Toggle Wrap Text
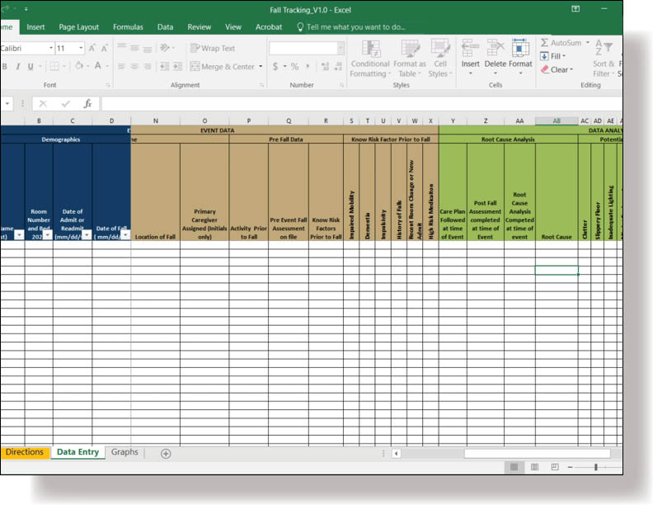653x505 pixels. coord(213,49)
